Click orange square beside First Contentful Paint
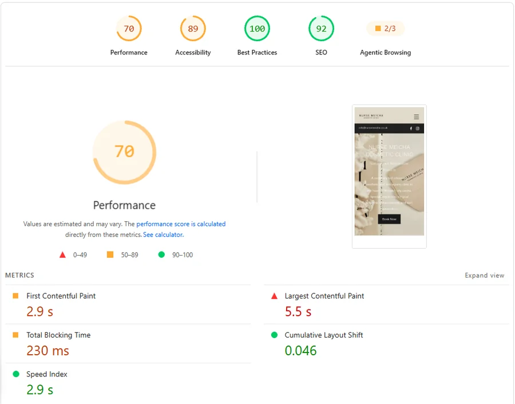515x404 pixels. (15, 296)
